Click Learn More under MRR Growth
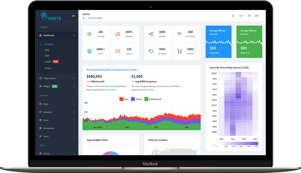301x173 pixels. (x=111, y=90)
